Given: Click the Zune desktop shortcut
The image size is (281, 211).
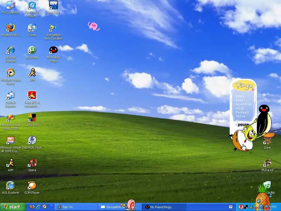Looking at the screenshot, I should [x=267, y=143].
